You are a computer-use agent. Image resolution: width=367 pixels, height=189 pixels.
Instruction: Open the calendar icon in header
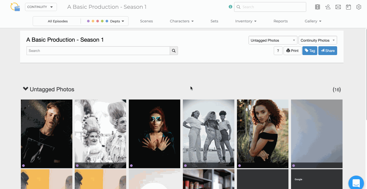(348, 7)
